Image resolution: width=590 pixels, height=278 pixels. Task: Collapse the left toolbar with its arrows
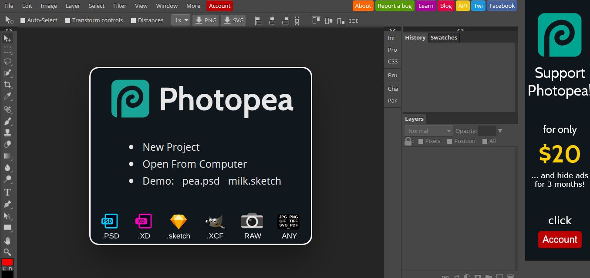point(9,30)
